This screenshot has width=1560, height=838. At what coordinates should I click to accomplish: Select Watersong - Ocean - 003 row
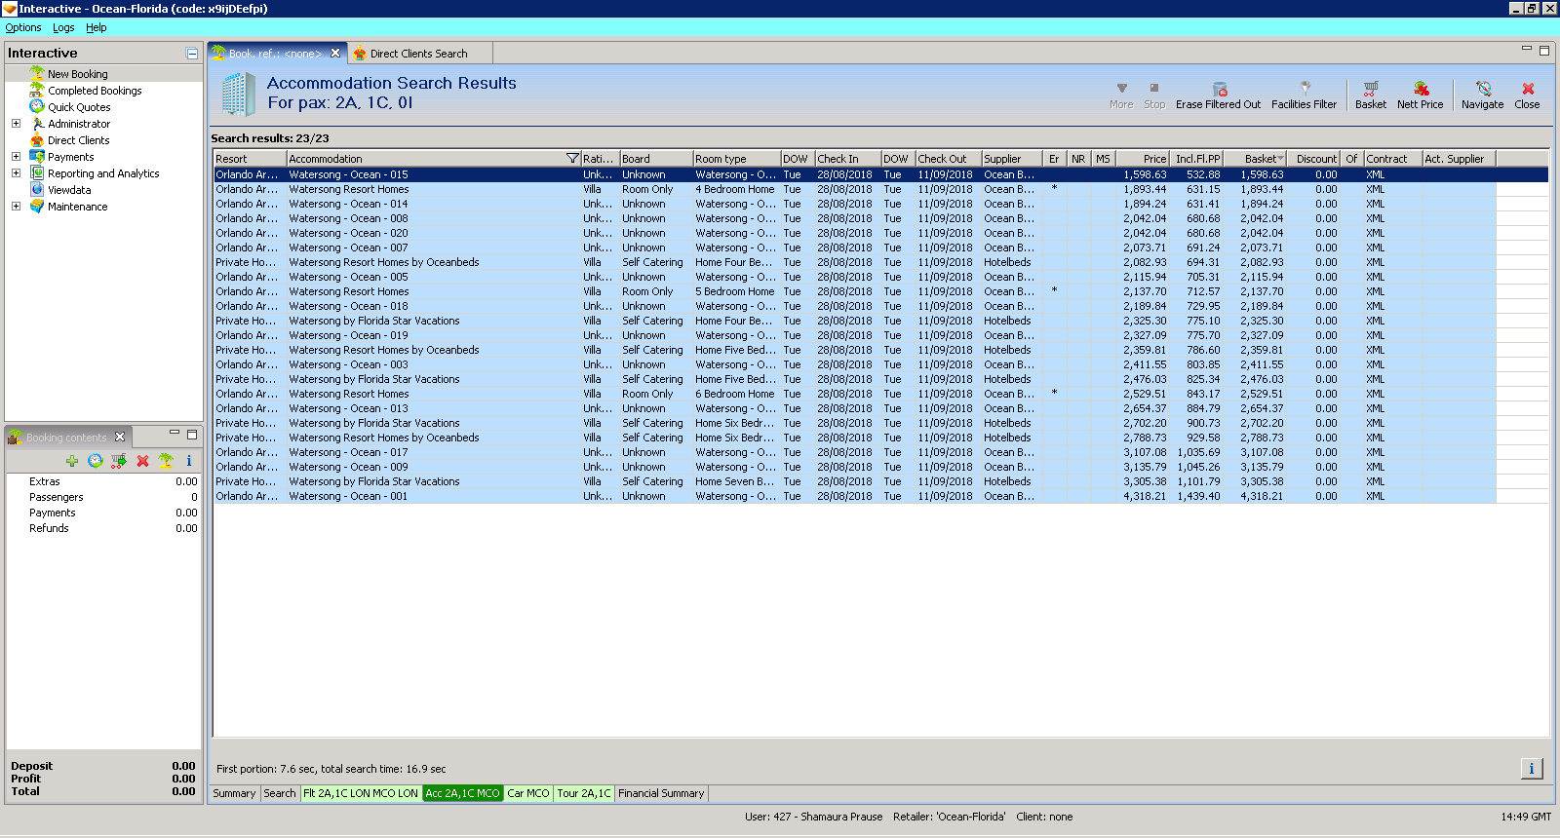[854, 364]
